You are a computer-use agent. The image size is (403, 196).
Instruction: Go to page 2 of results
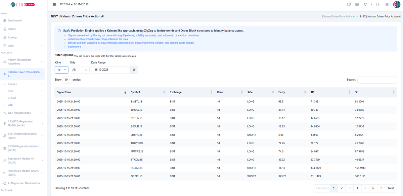[342, 188]
